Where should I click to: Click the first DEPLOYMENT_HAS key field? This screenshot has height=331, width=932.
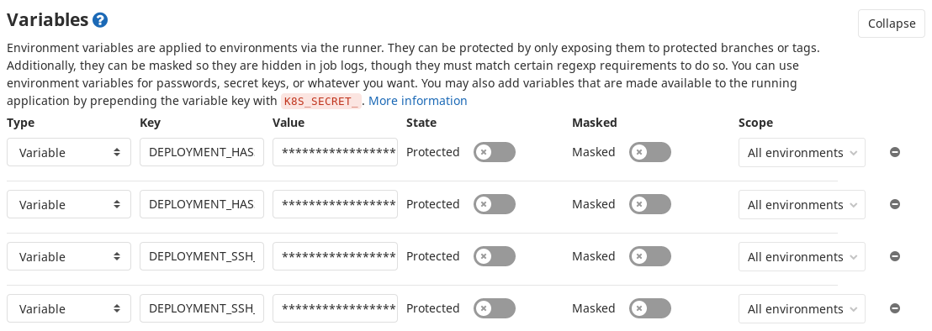pyautogui.click(x=202, y=152)
